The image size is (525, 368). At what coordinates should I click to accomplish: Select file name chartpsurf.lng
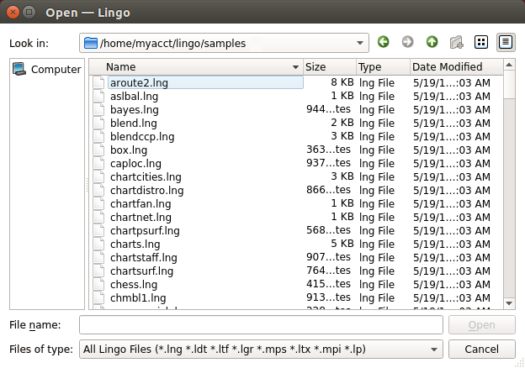[x=145, y=230]
